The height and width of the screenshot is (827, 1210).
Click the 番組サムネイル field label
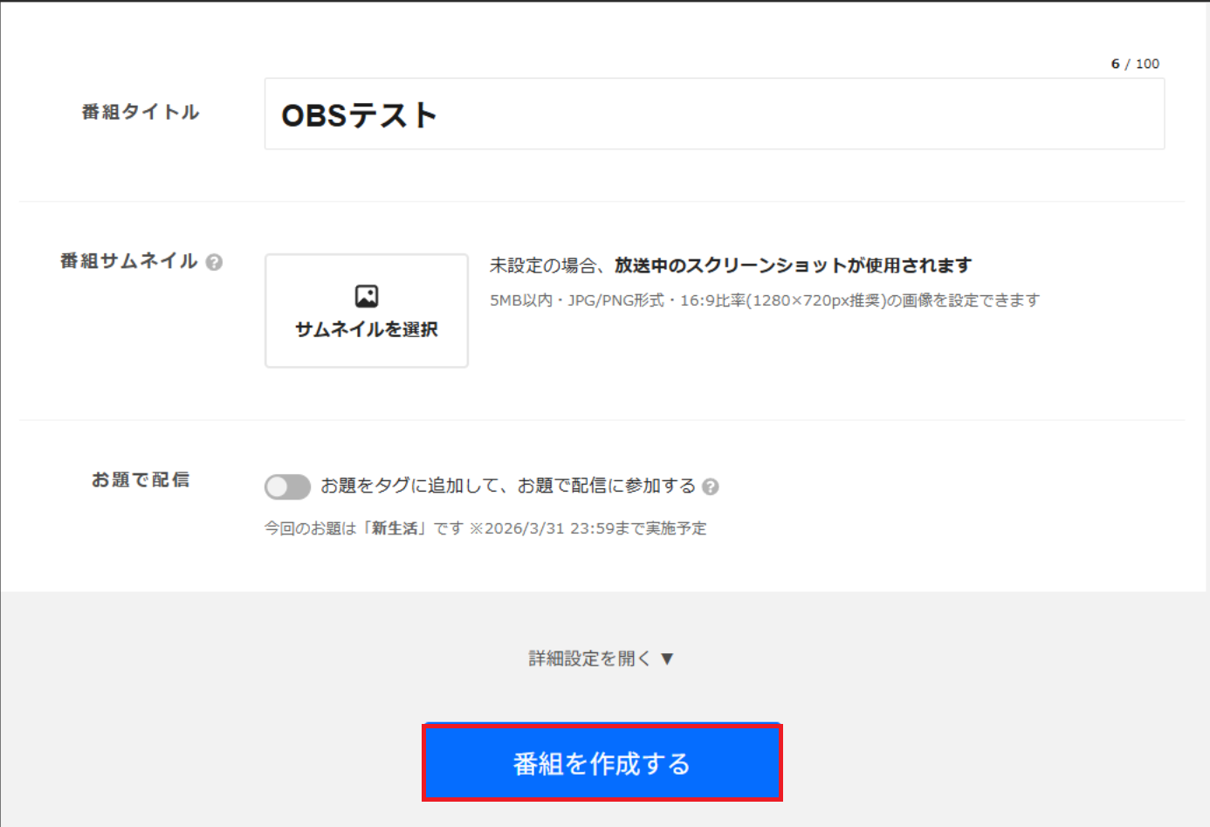(x=129, y=261)
